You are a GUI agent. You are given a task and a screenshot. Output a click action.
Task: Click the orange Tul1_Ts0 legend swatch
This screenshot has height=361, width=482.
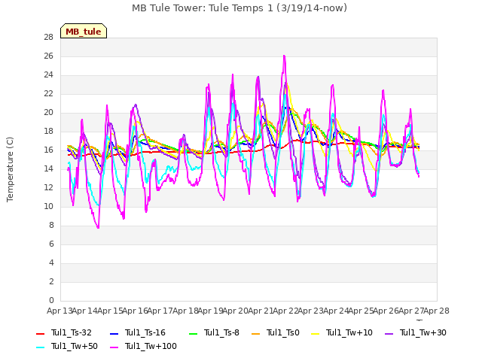point(255,333)
